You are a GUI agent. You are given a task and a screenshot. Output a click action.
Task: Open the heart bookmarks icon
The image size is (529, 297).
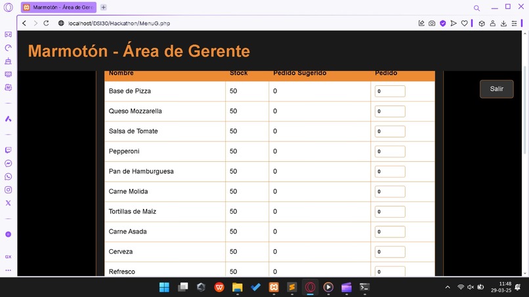464,23
